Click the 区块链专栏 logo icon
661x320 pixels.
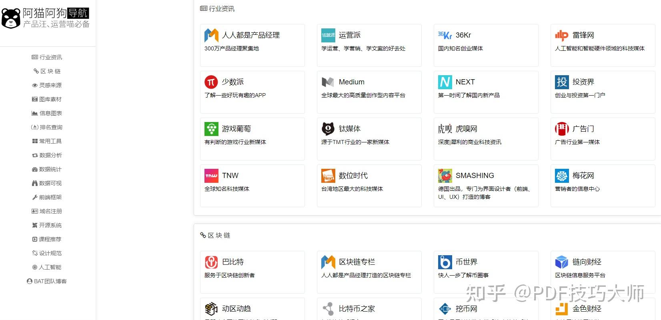click(328, 262)
